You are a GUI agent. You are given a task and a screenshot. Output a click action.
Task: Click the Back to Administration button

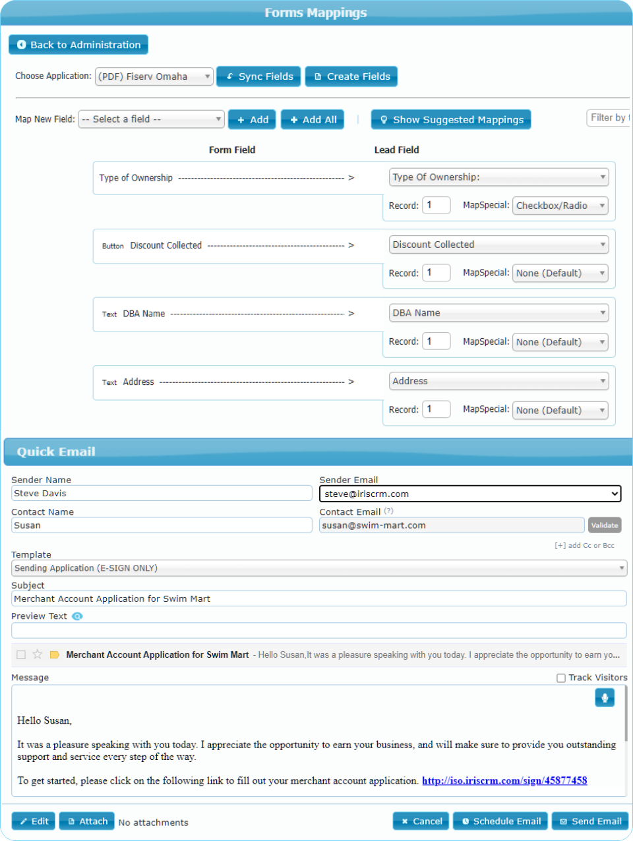click(78, 45)
